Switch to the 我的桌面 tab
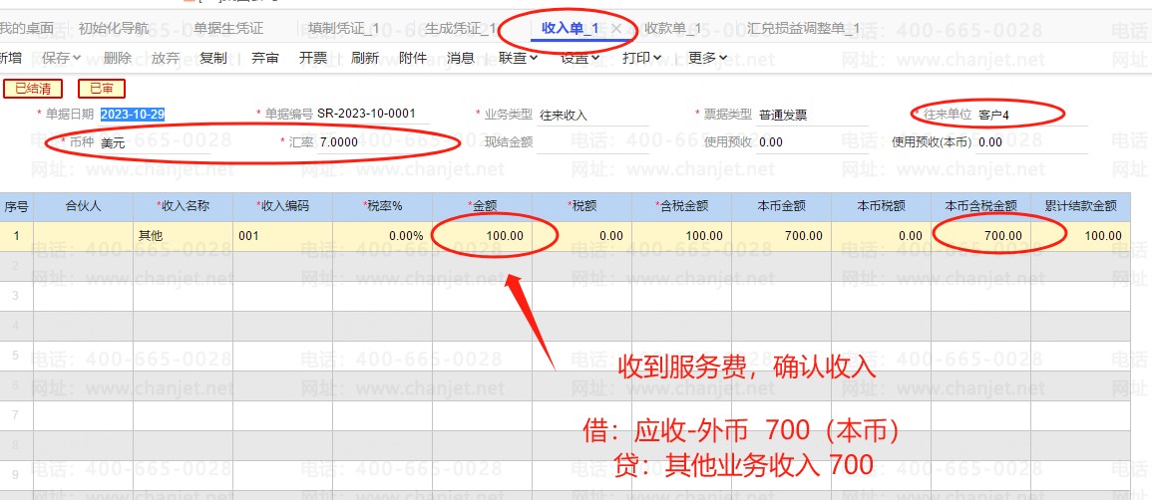1152x500 pixels. (x=26, y=29)
